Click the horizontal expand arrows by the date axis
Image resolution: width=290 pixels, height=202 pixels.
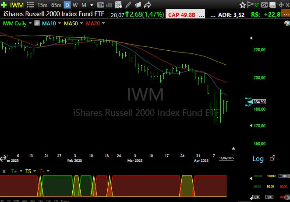tap(3, 158)
